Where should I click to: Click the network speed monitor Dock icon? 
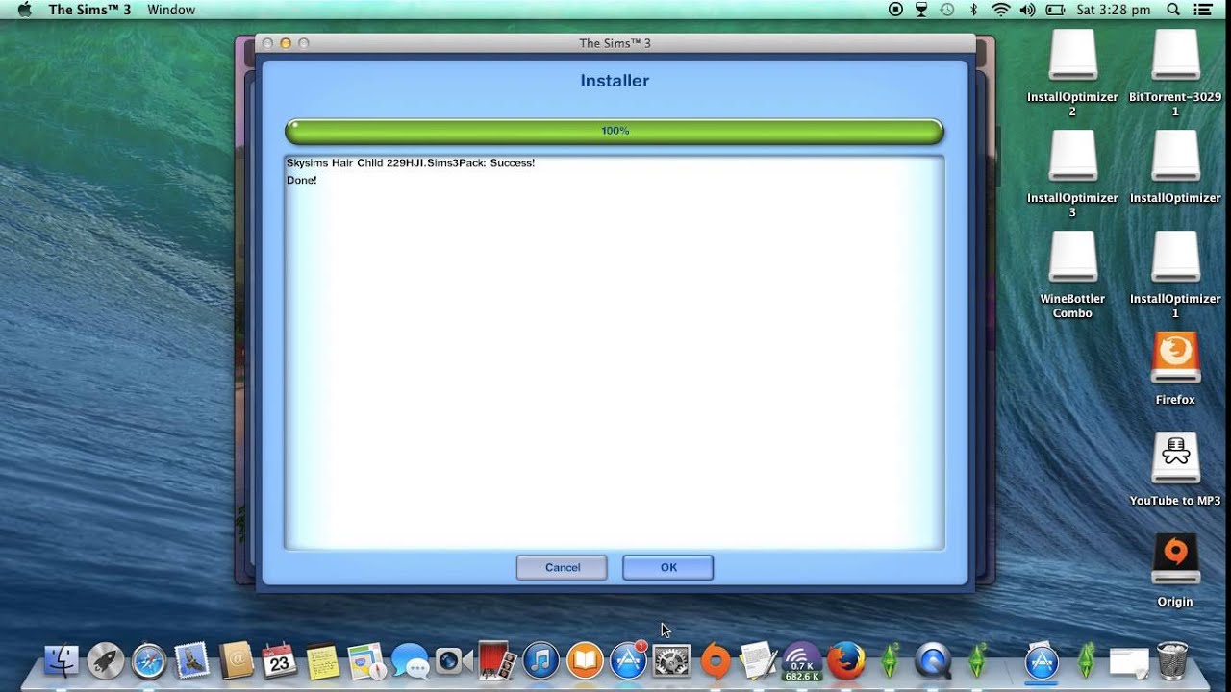(802, 660)
